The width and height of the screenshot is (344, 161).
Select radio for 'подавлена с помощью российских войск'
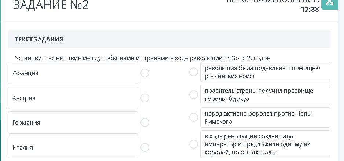[194, 72]
